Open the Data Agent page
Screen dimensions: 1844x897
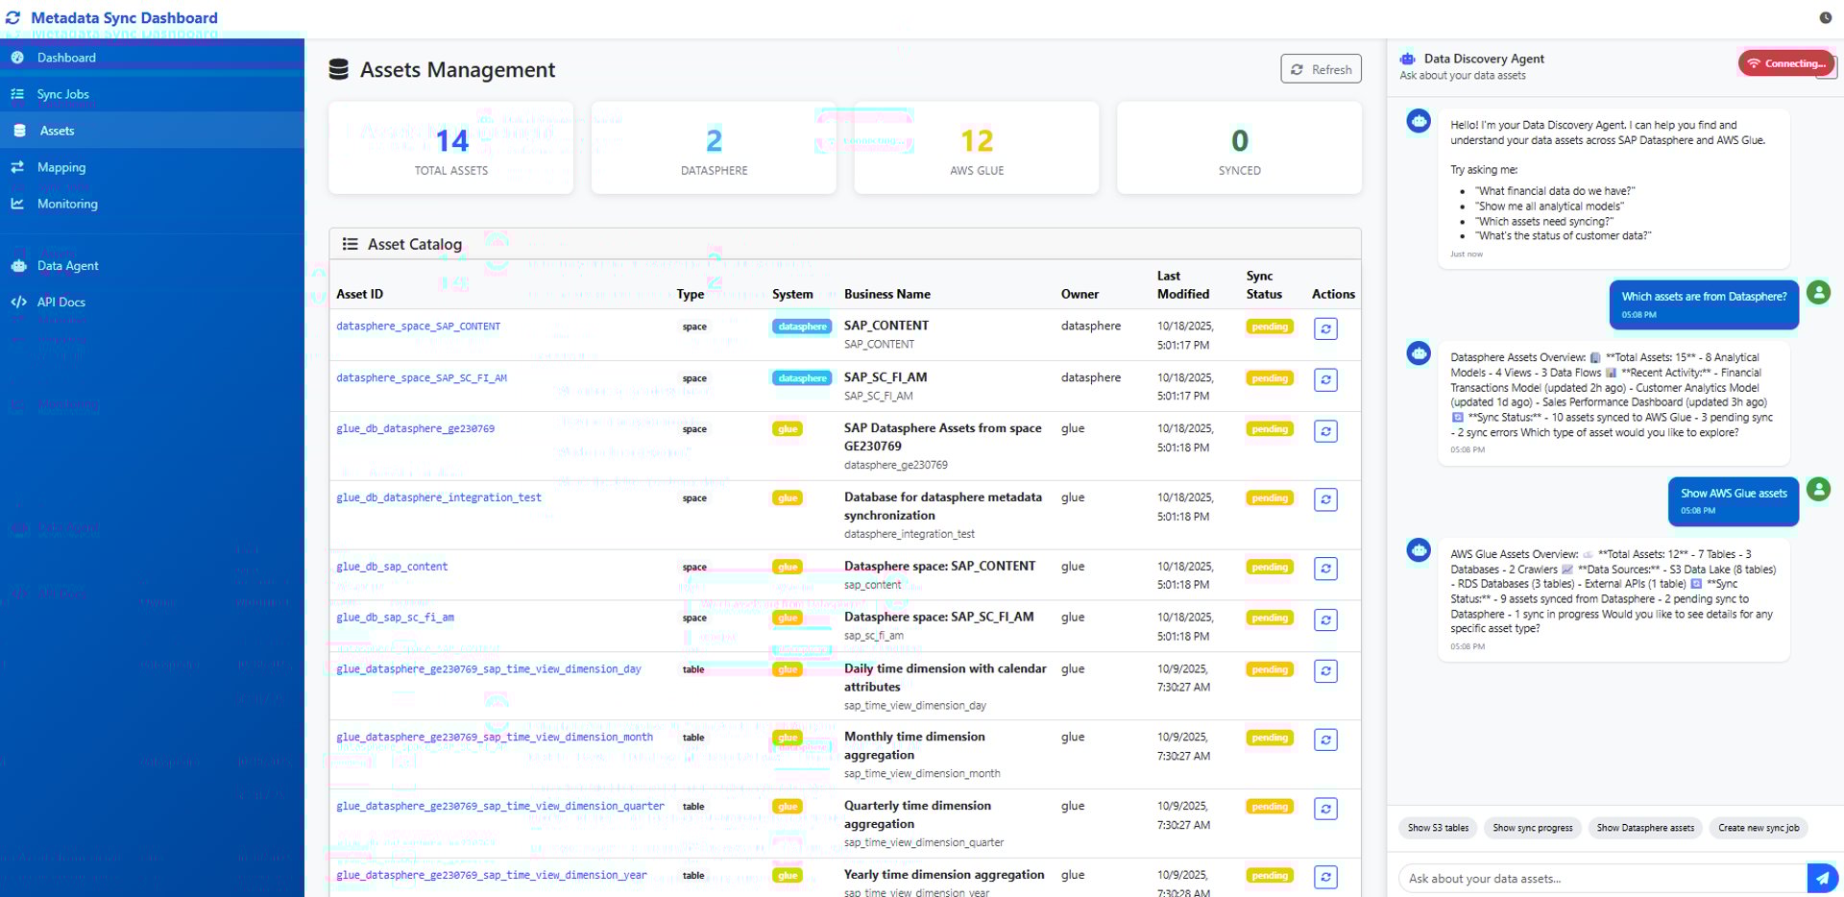pos(152,266)
